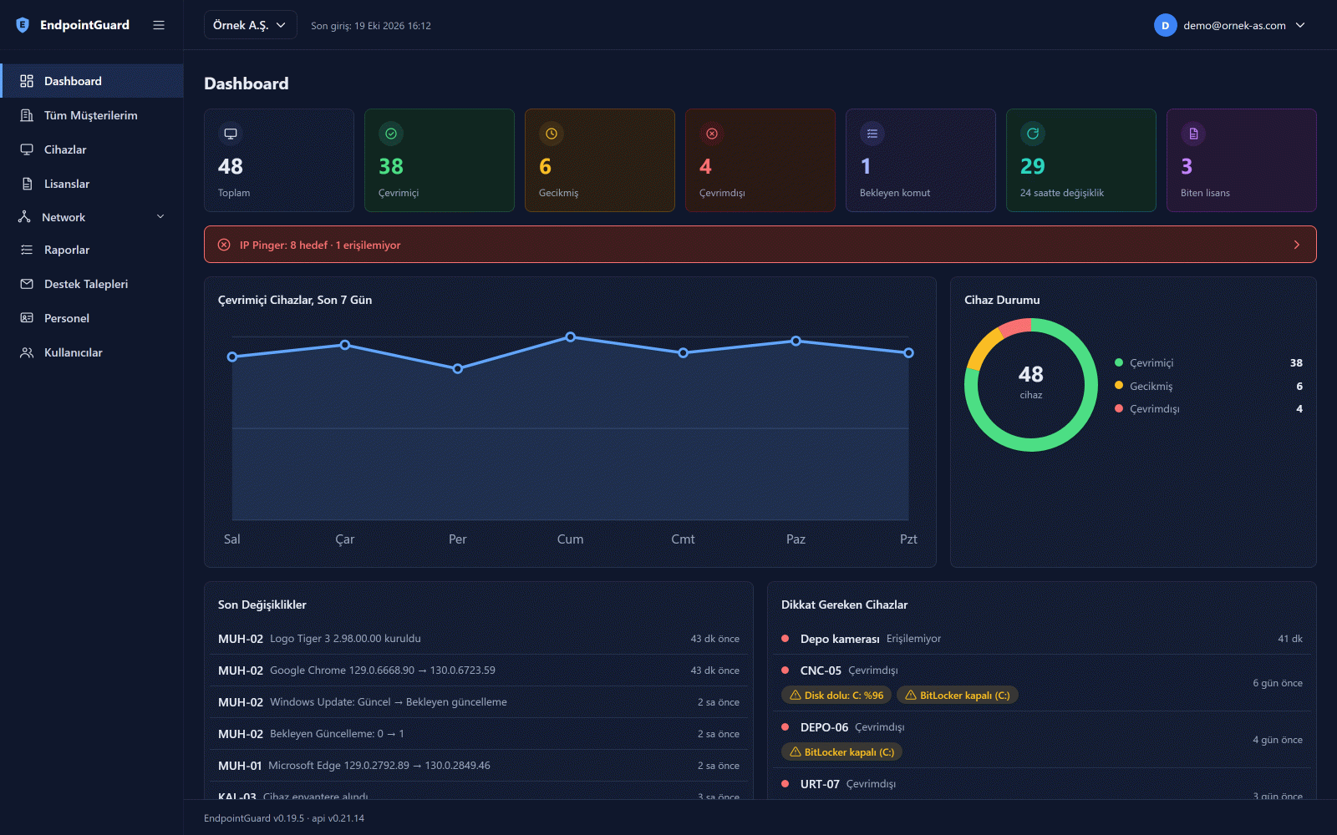The image size is (1337, 835).
Task: Open IP Pinger alert via right chevron
Action: point(1297,245)
